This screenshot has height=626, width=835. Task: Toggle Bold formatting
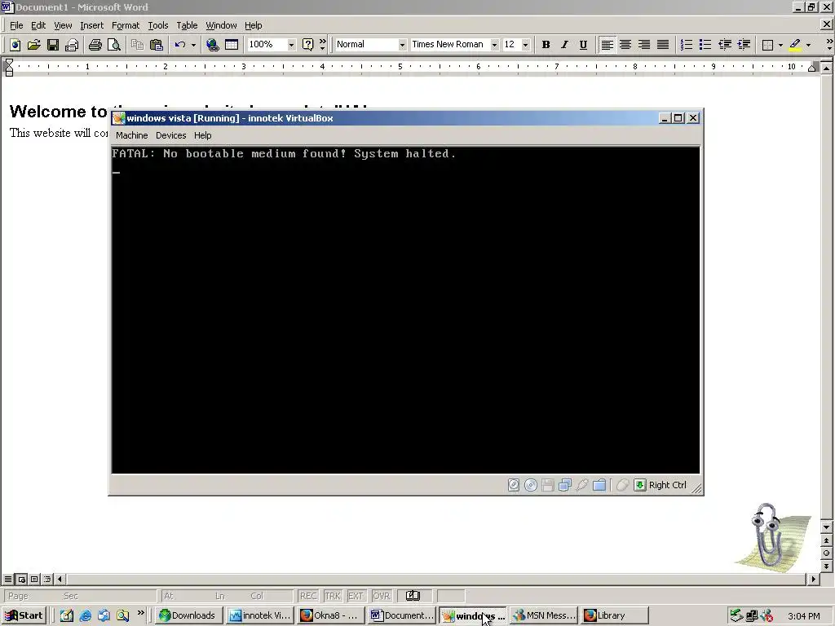546,45
